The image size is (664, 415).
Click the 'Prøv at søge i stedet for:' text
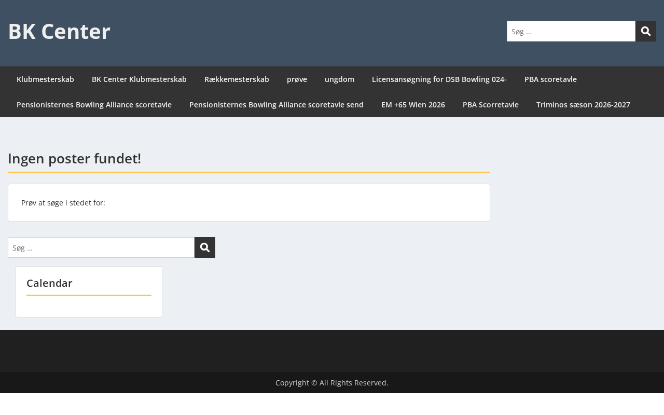(63, 203)
